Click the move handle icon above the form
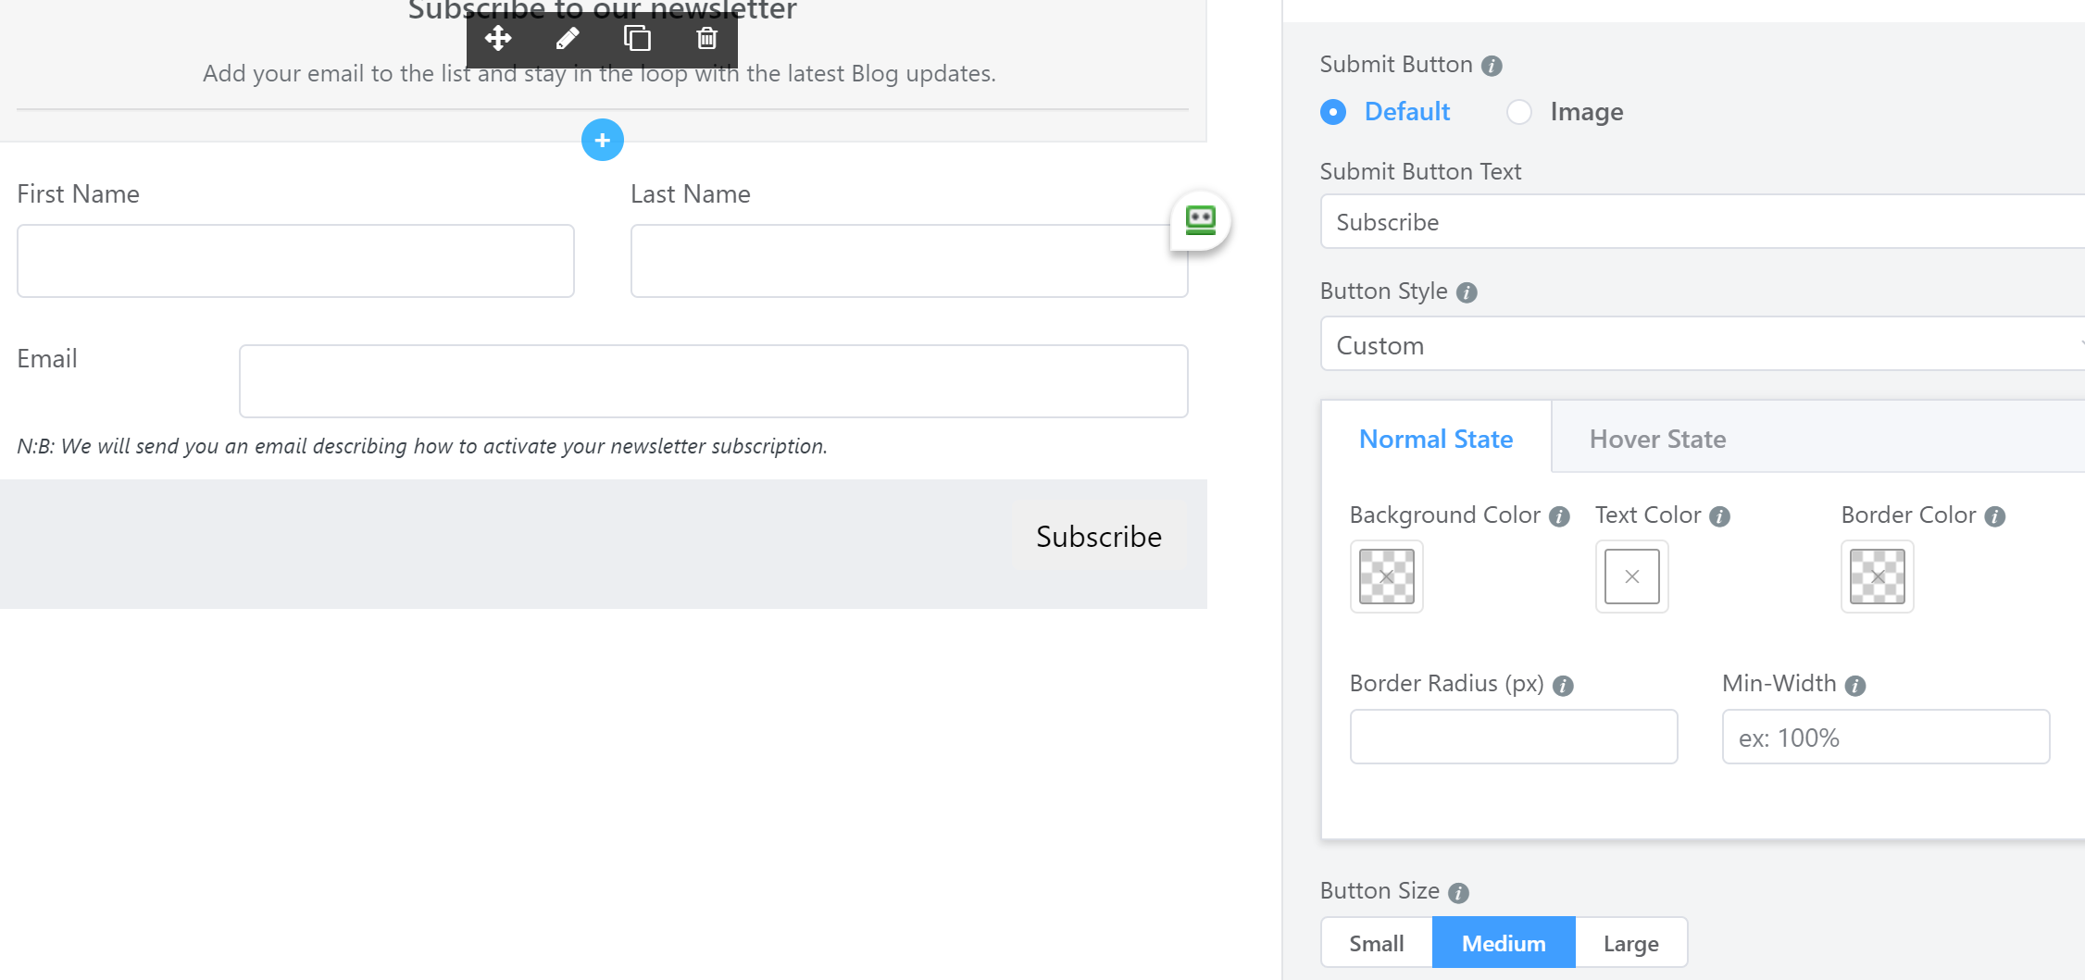This screenshot has height=980, width=2085. click(x=499, y=39)
